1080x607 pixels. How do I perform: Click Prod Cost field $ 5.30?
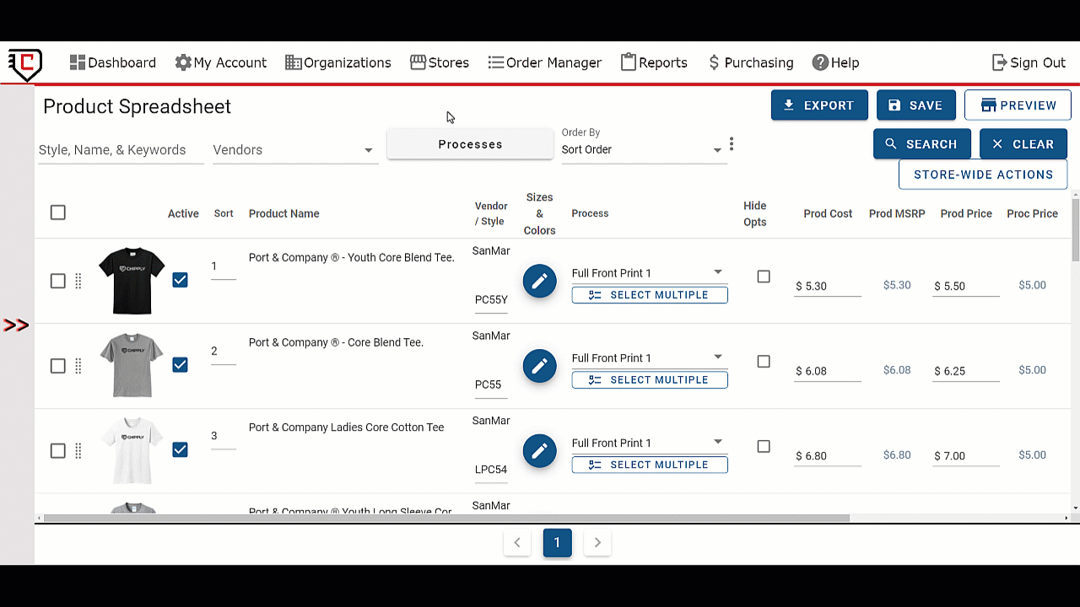tap(828, 287)
